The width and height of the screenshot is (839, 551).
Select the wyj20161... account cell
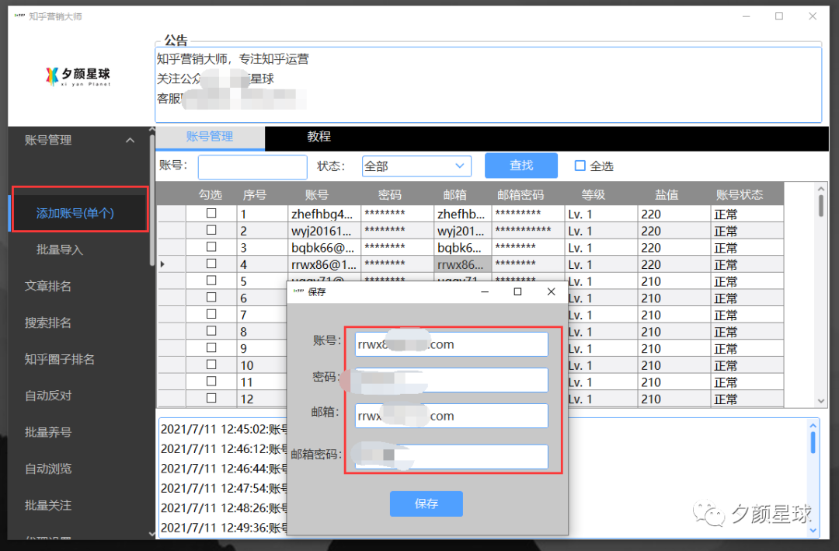324,231
